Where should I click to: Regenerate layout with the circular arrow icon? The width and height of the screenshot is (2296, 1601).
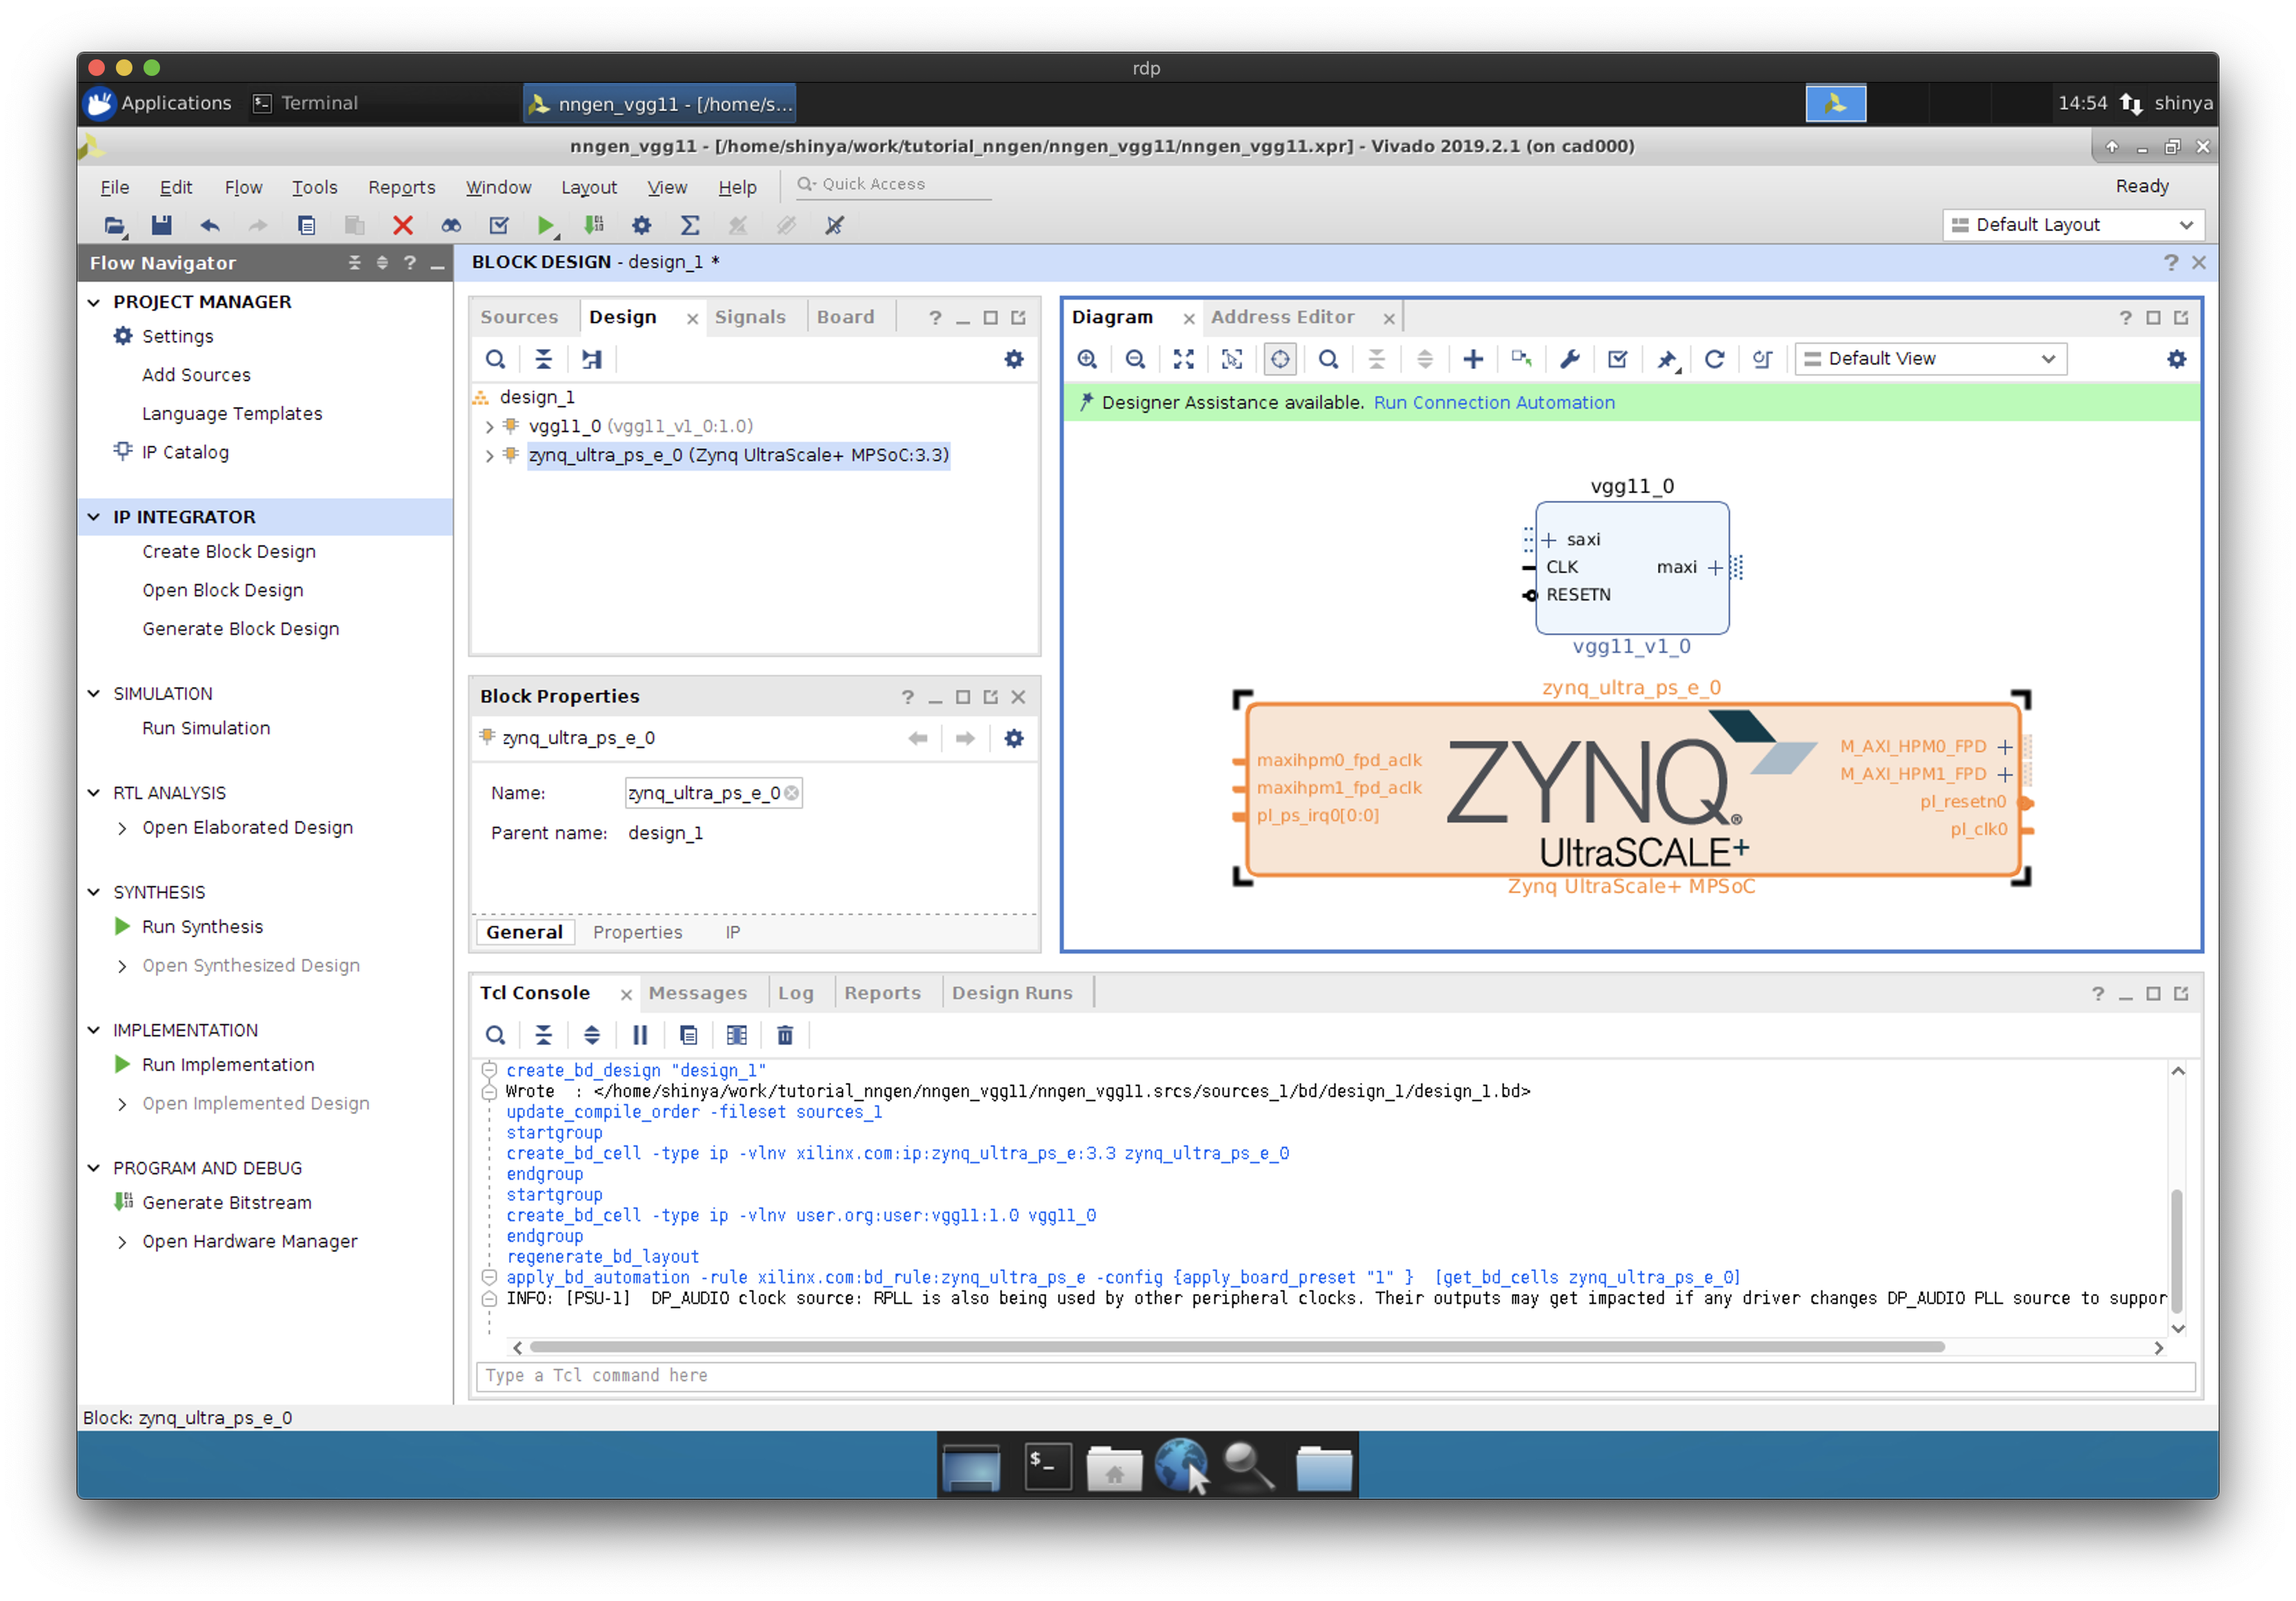pos(1714,359)
